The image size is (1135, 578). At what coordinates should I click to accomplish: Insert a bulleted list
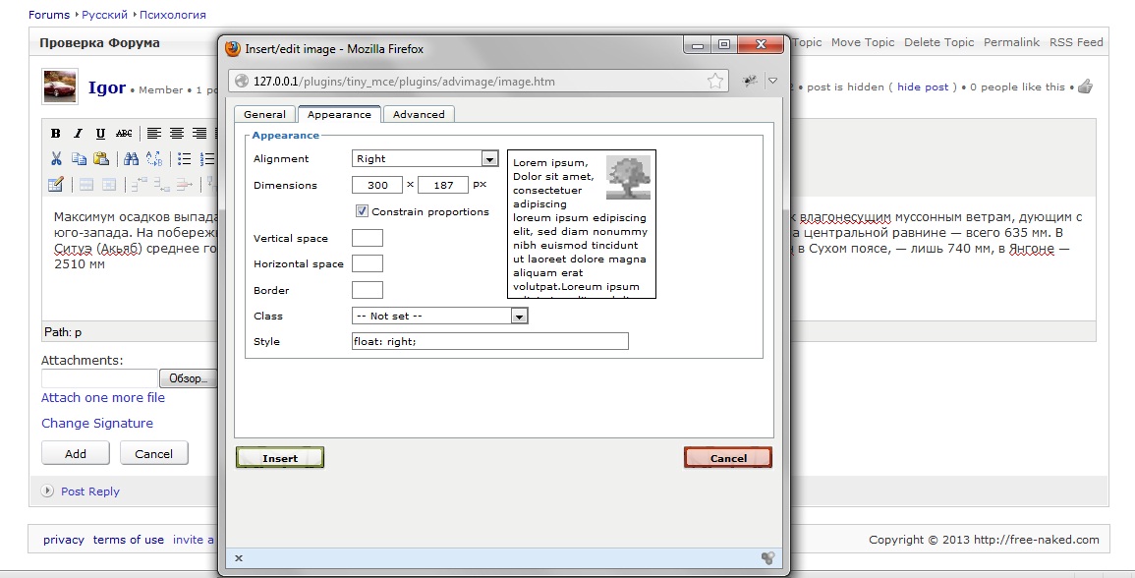pyautogui.click(x=184, y=158)
